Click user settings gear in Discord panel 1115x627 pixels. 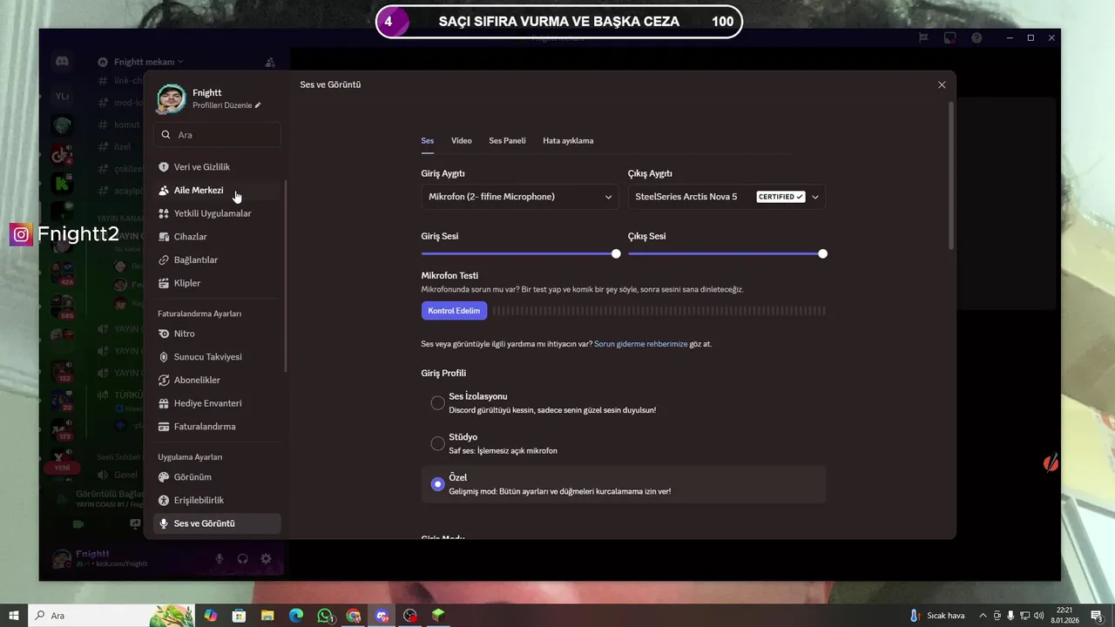[x=267, y=559]
